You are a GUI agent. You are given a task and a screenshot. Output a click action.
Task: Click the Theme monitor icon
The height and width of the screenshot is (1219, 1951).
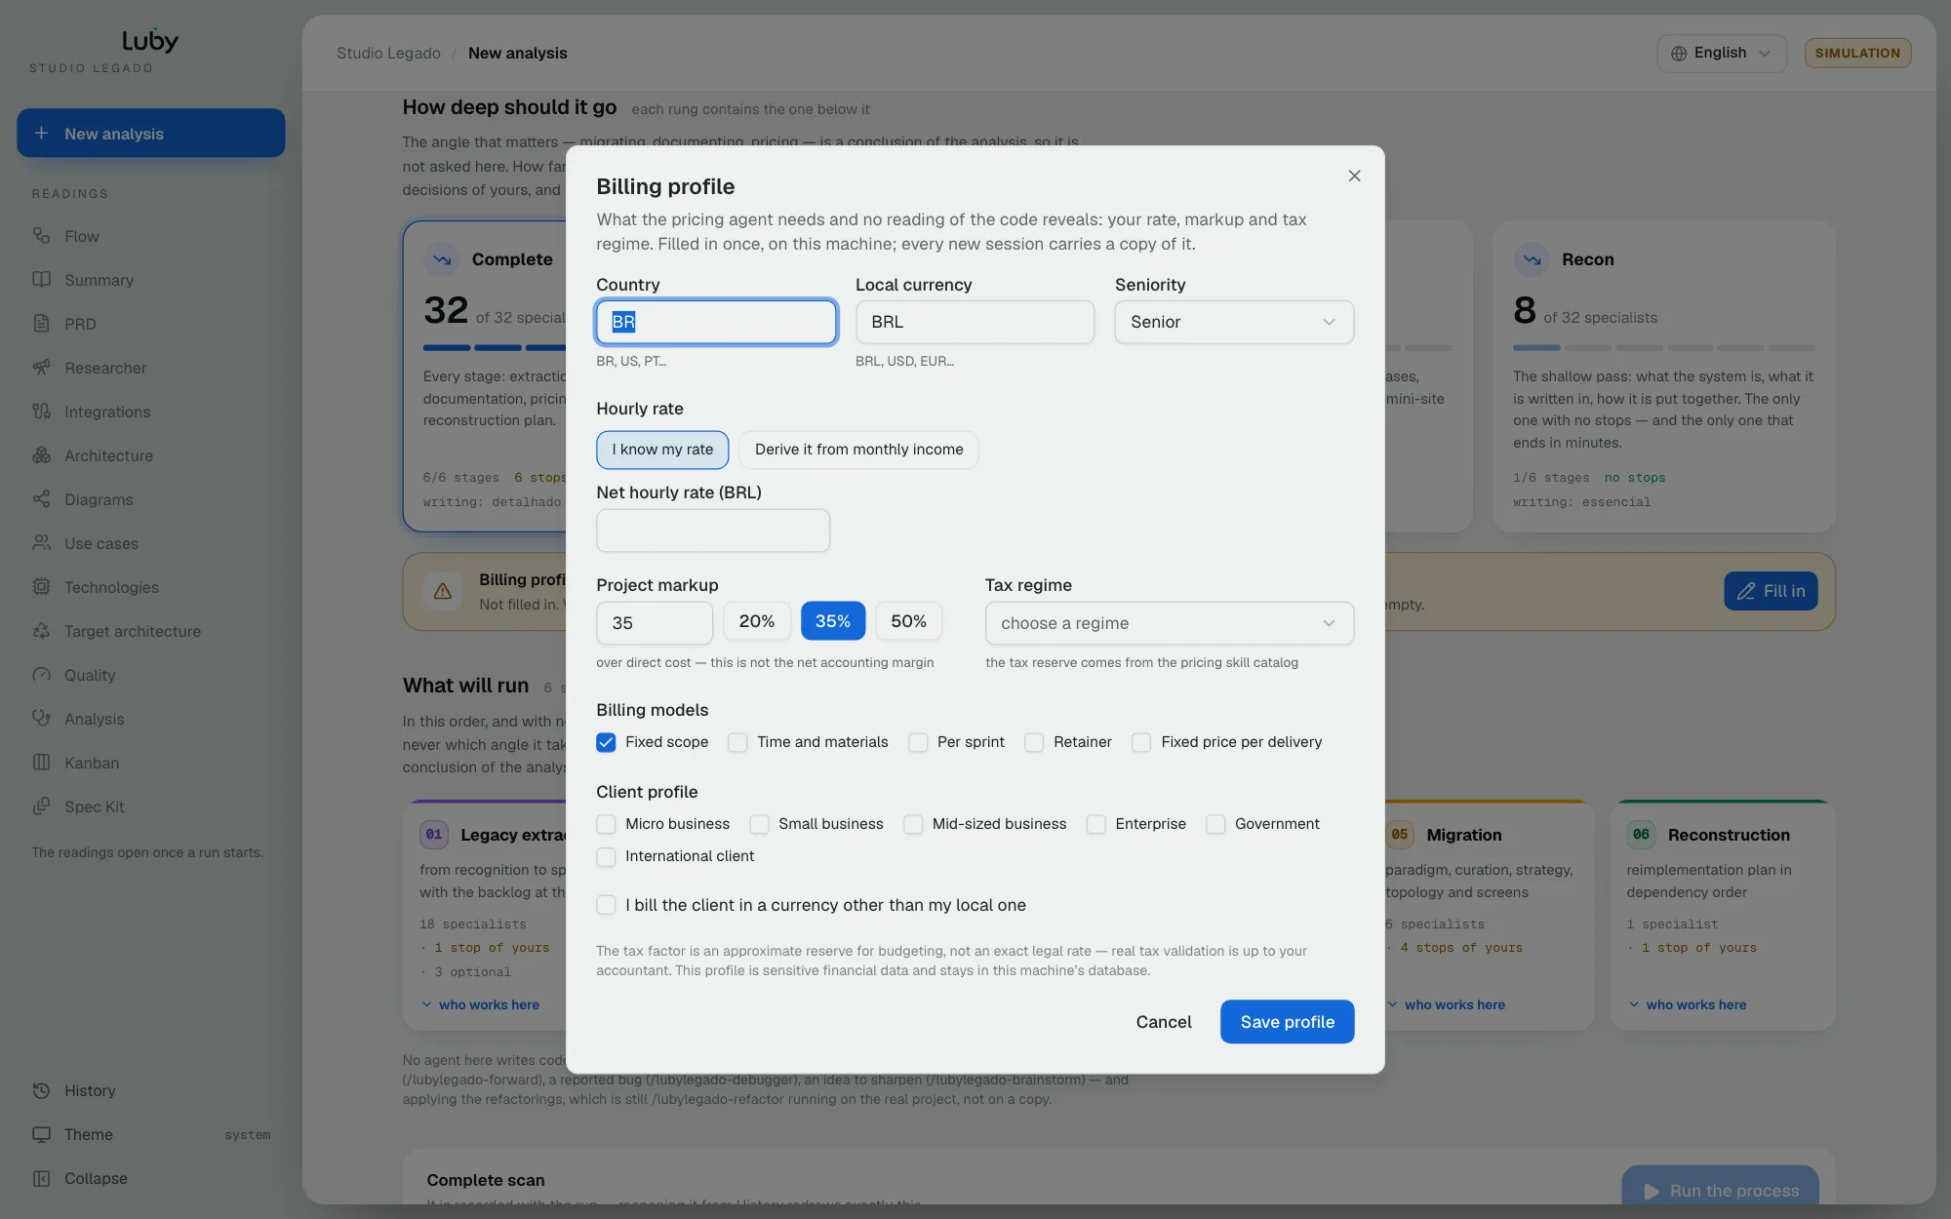pyautogui.click(x=41, y=1134)
